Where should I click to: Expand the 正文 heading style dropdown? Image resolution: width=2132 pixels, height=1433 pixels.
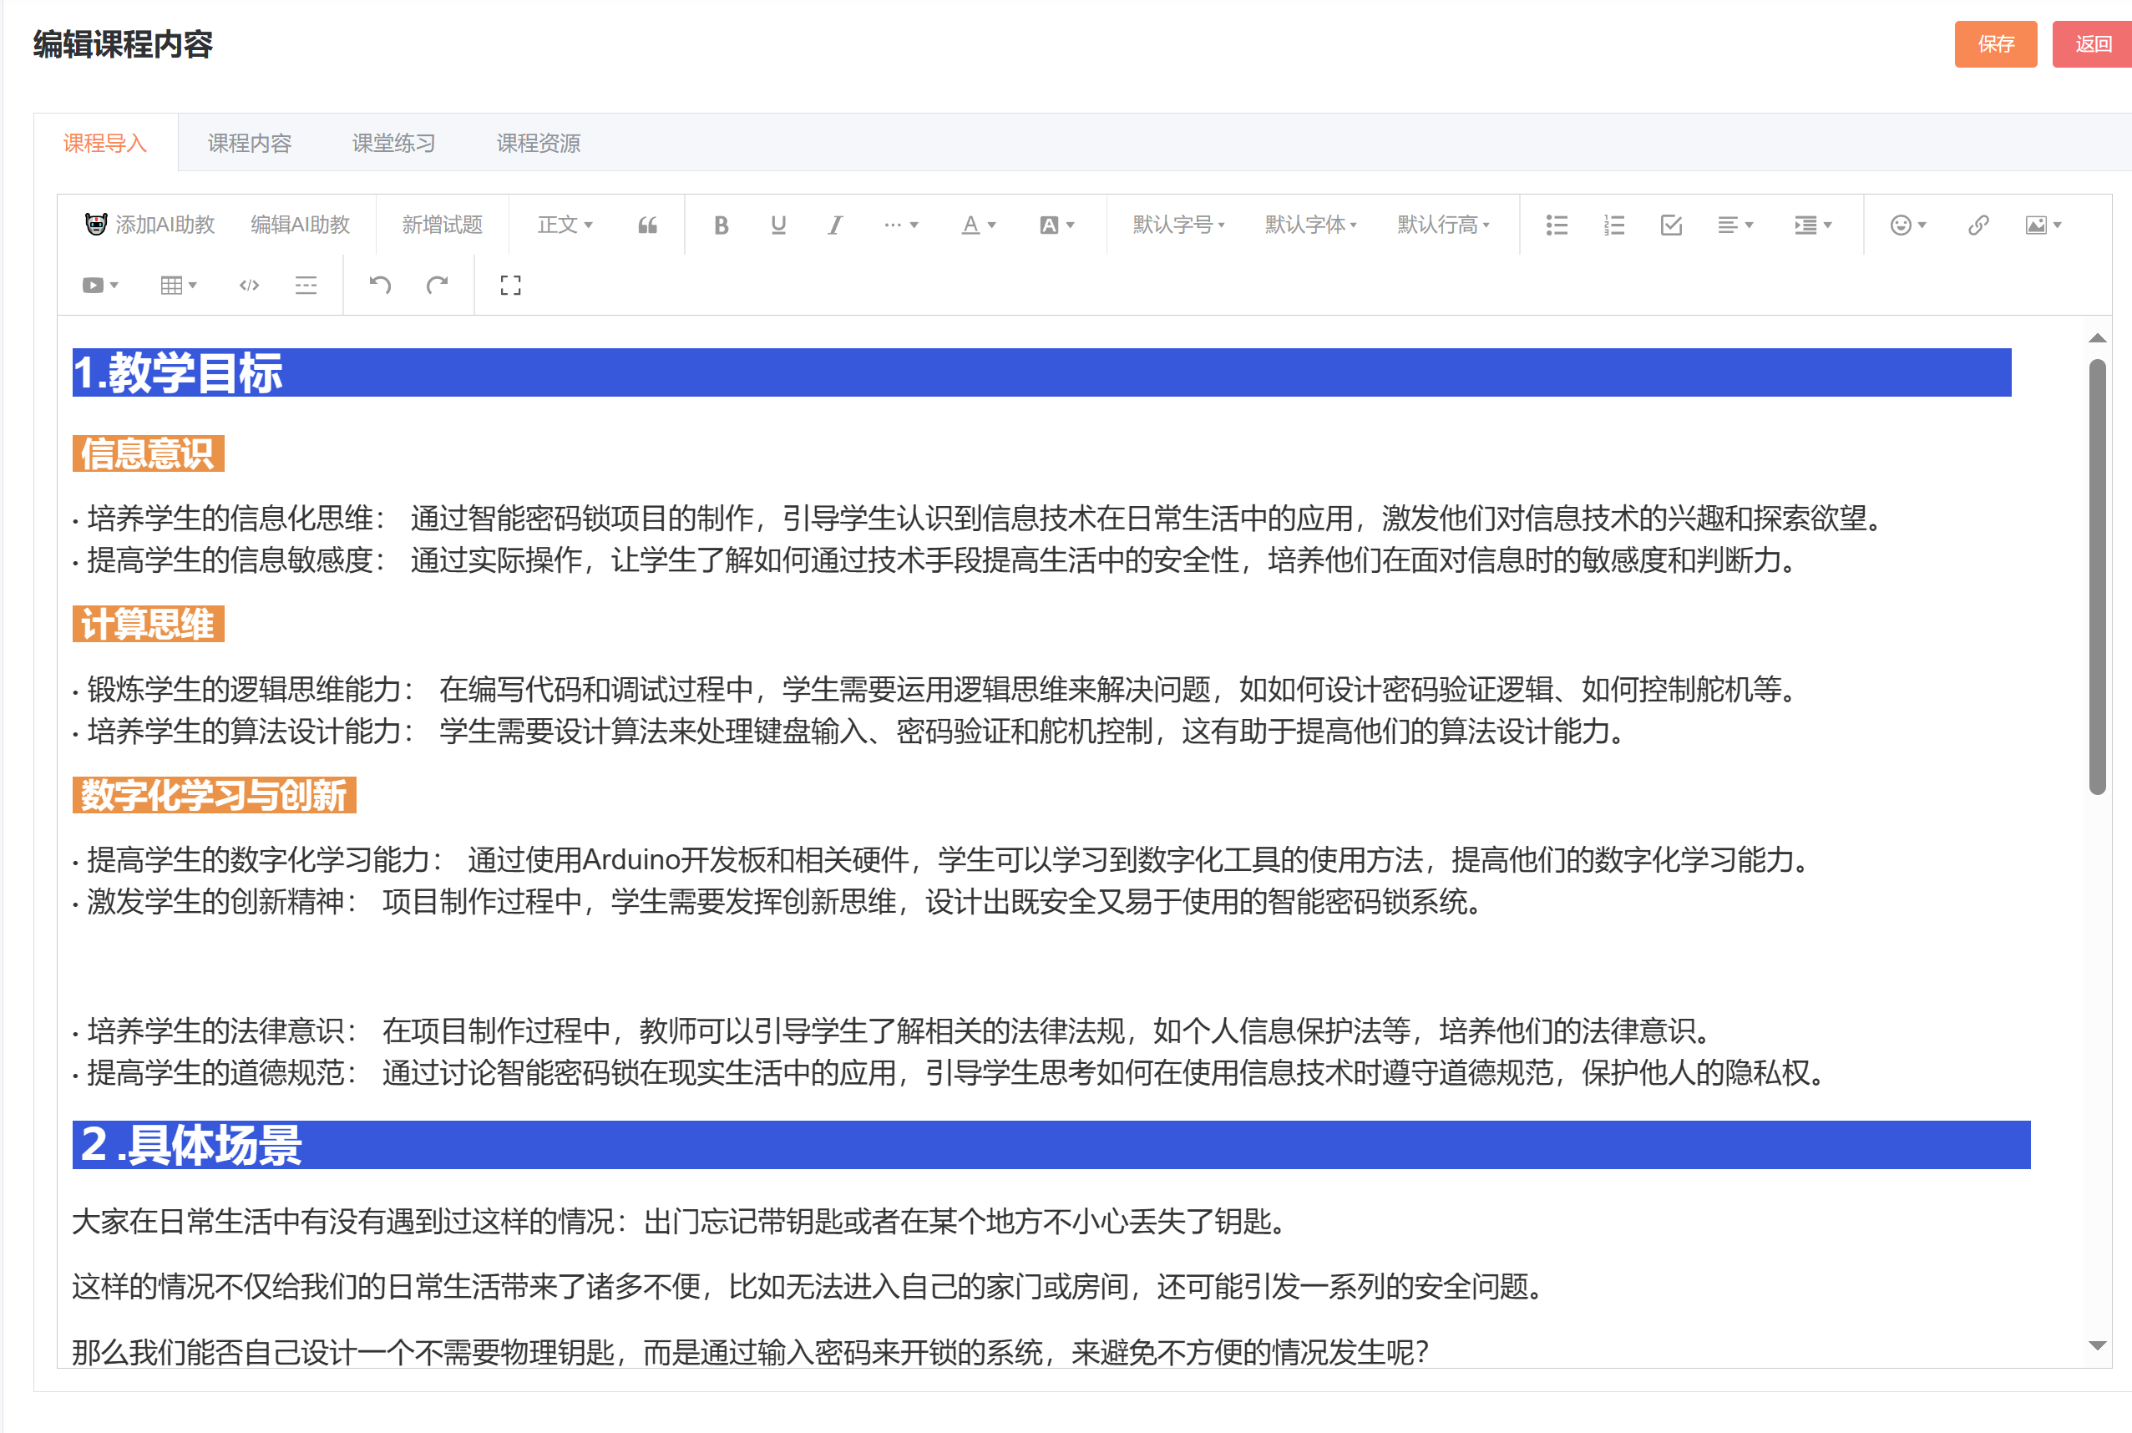[565, 225]
